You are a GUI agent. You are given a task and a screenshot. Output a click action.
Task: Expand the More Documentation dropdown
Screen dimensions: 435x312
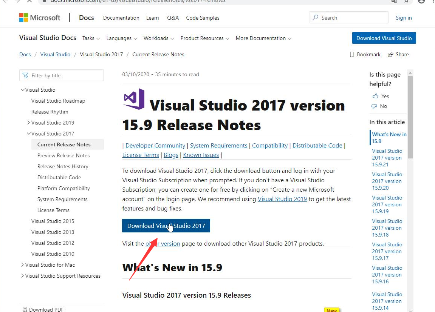263,38
